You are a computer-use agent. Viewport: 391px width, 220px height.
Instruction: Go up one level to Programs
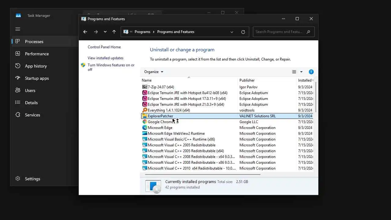[x=114, y=32]
